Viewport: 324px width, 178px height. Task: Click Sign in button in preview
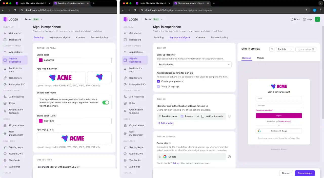point(279,116)
